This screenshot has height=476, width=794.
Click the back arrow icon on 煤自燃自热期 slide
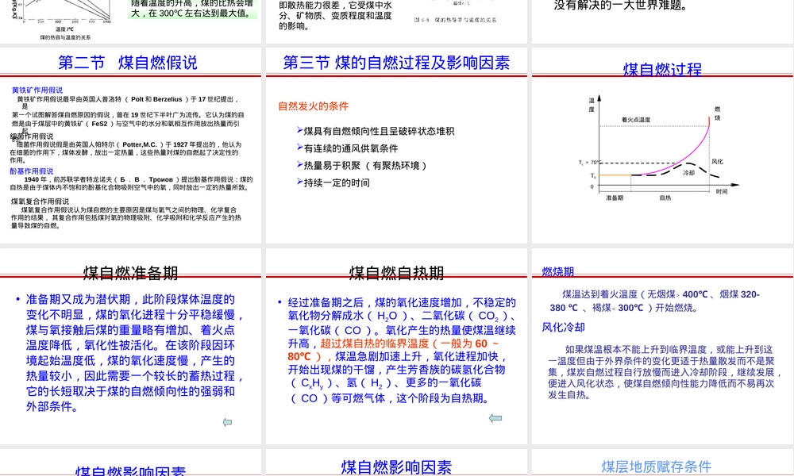(x=495, y=418)
